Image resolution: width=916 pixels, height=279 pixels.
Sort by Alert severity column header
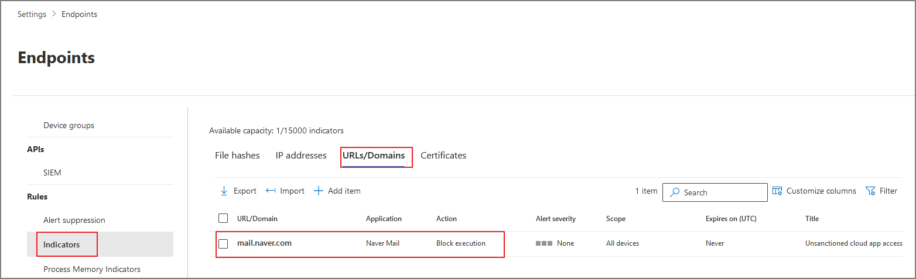[x=556, y=218]
